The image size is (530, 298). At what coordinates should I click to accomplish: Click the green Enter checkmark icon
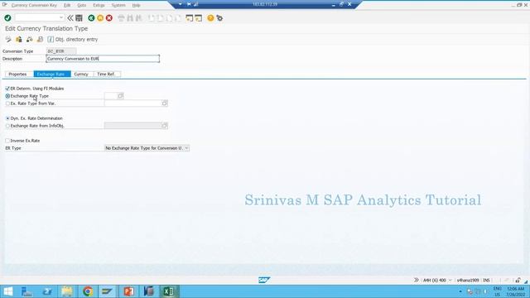click(x=7, y=18)
